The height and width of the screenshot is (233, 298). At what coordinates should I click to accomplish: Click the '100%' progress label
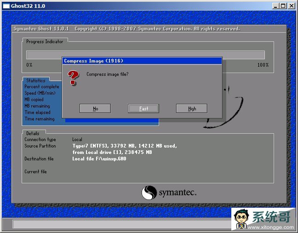(x=263, y=65)
